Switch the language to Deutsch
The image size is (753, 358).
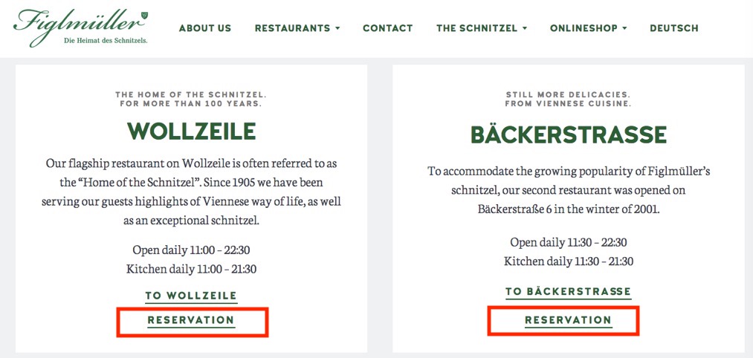[x=674, y=28]
